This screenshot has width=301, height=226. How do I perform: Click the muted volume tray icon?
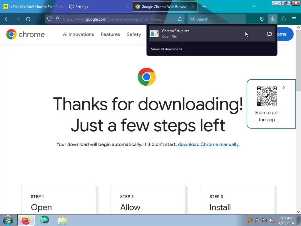271,220
